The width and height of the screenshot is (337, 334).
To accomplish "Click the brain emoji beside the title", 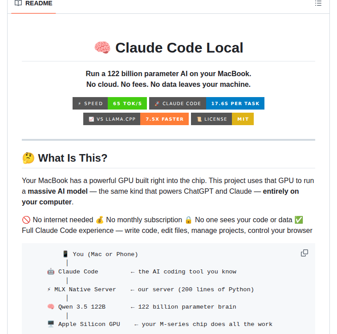I will pos(102,48).
